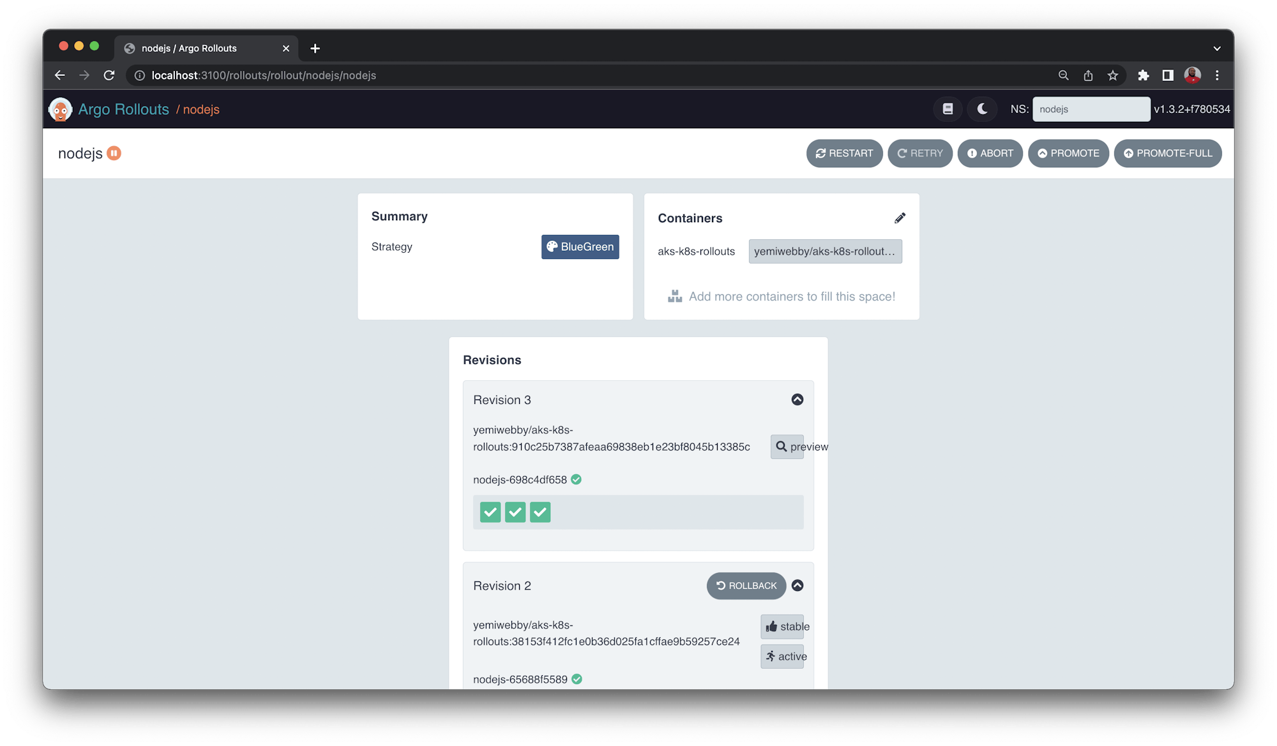
Task: Click the NS namespace input field
Action: 1091,109
